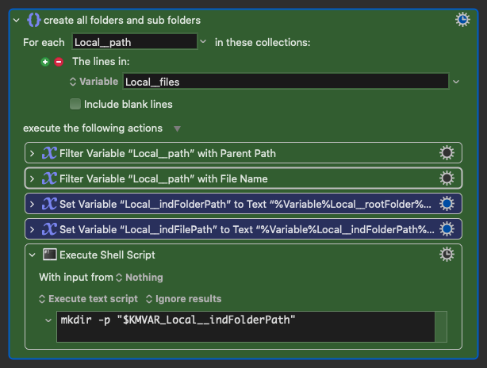Add a collection with green plus button

pyautogui.click(x=46, y=61)
